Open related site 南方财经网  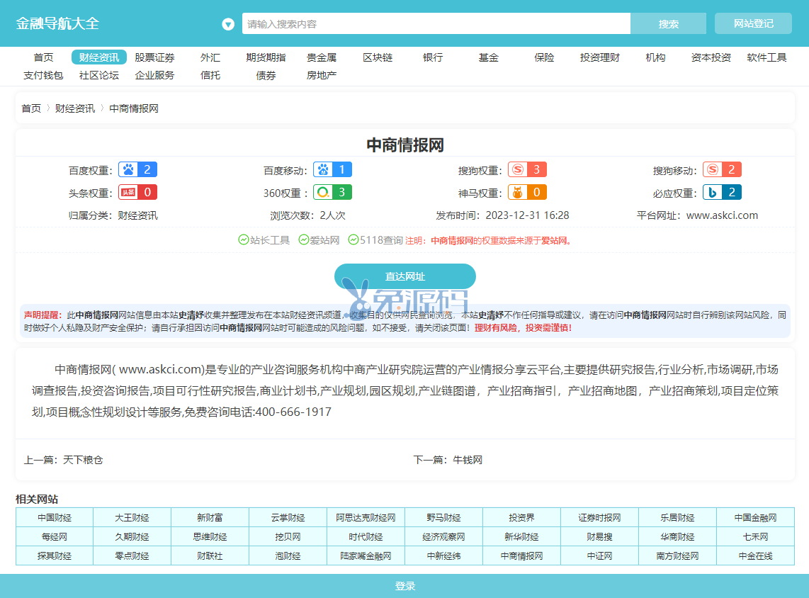pos(677,555)
